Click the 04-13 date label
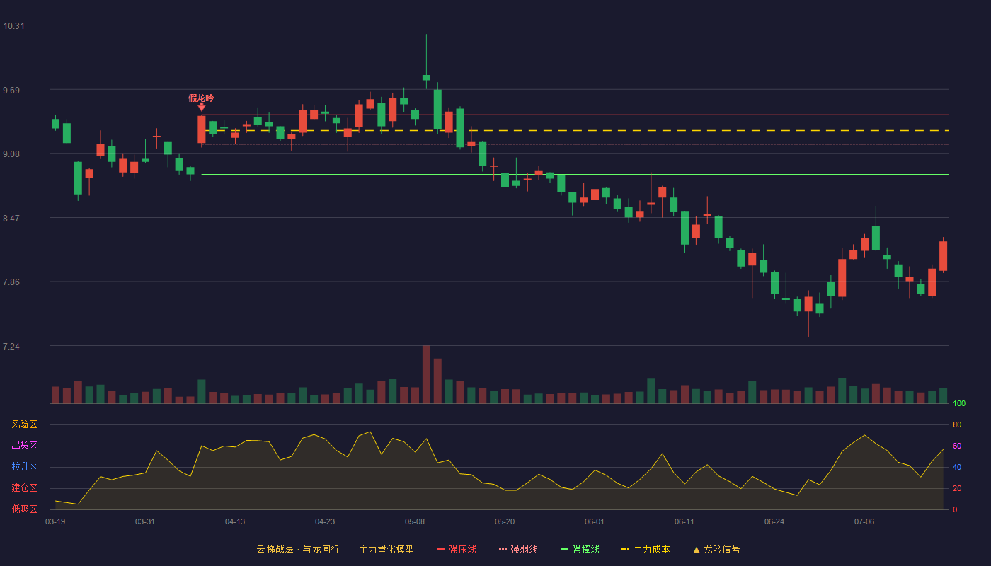The height and width of the screenshot is (566, 991). pyautogui.click(x=235, y=521)
